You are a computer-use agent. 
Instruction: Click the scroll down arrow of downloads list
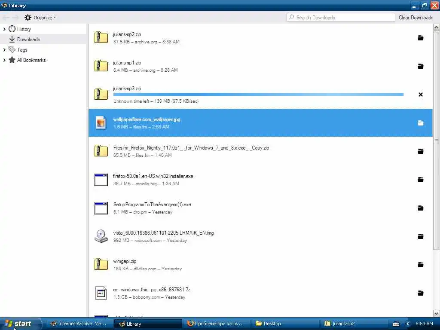coord(436,313)
